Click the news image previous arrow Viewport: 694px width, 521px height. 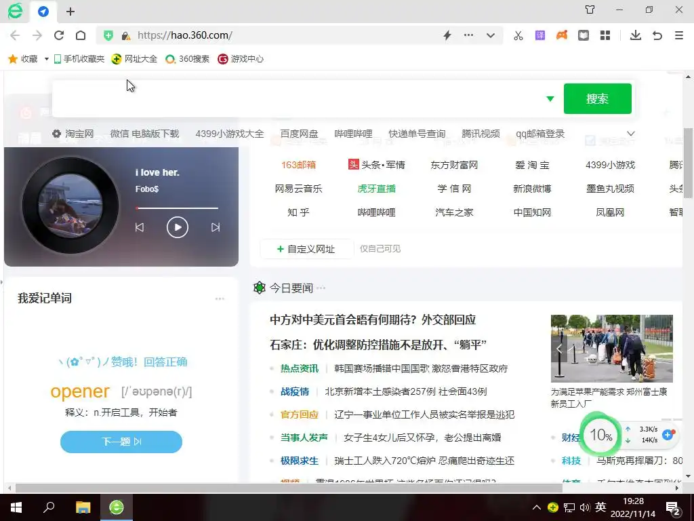pyautogui.click(x=559, y=349)
